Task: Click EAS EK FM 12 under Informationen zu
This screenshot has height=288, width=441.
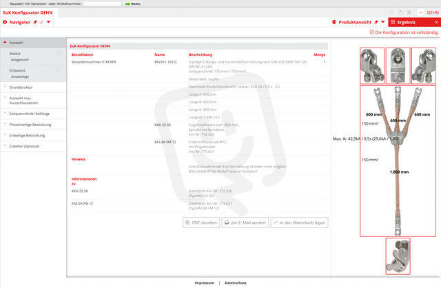Action: point(82,203)
